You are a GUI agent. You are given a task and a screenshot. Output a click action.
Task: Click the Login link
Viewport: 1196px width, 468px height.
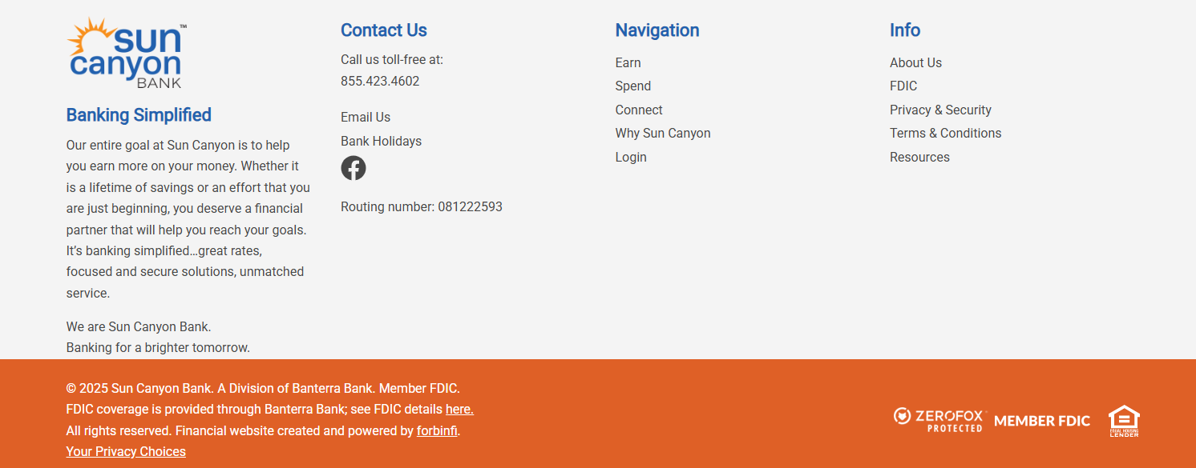click(631, 158)
